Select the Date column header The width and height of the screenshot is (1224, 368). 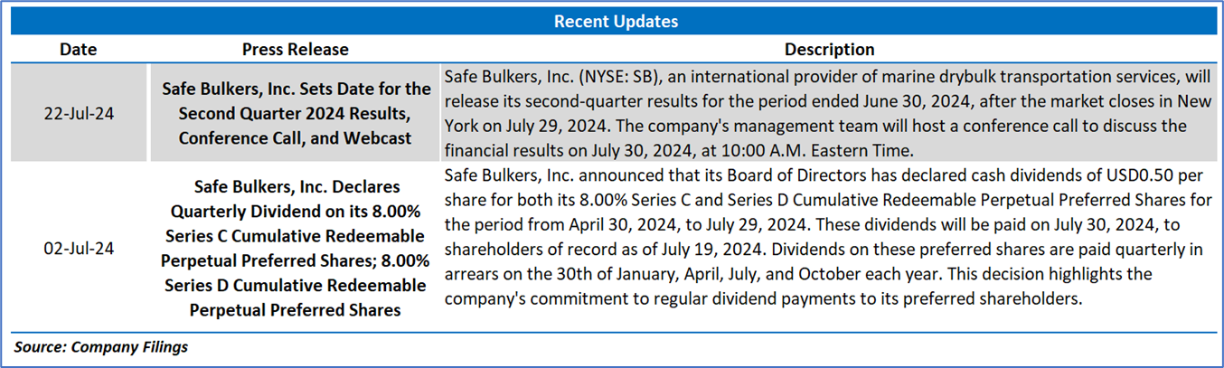tap(79, 49)
